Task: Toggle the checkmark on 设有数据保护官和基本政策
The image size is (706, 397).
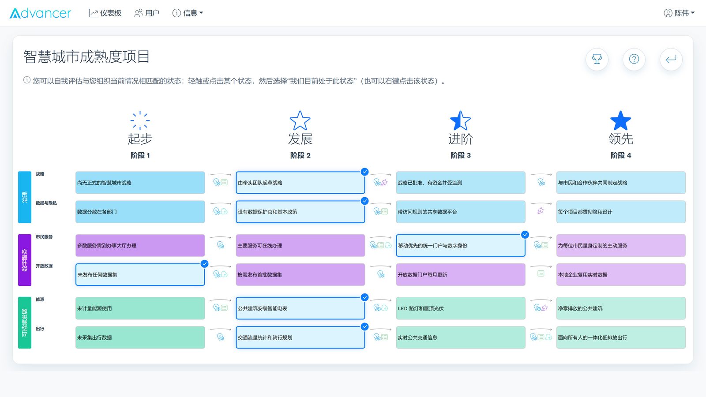Action: pyautogui.click(x=364, y=201)
